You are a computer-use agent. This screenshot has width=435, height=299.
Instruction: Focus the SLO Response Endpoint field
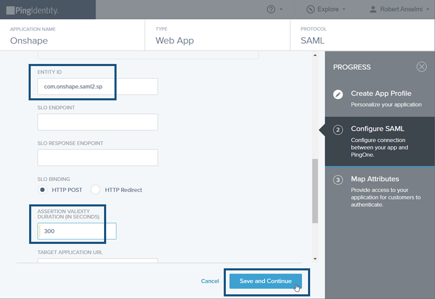click(x=98, y=158)
